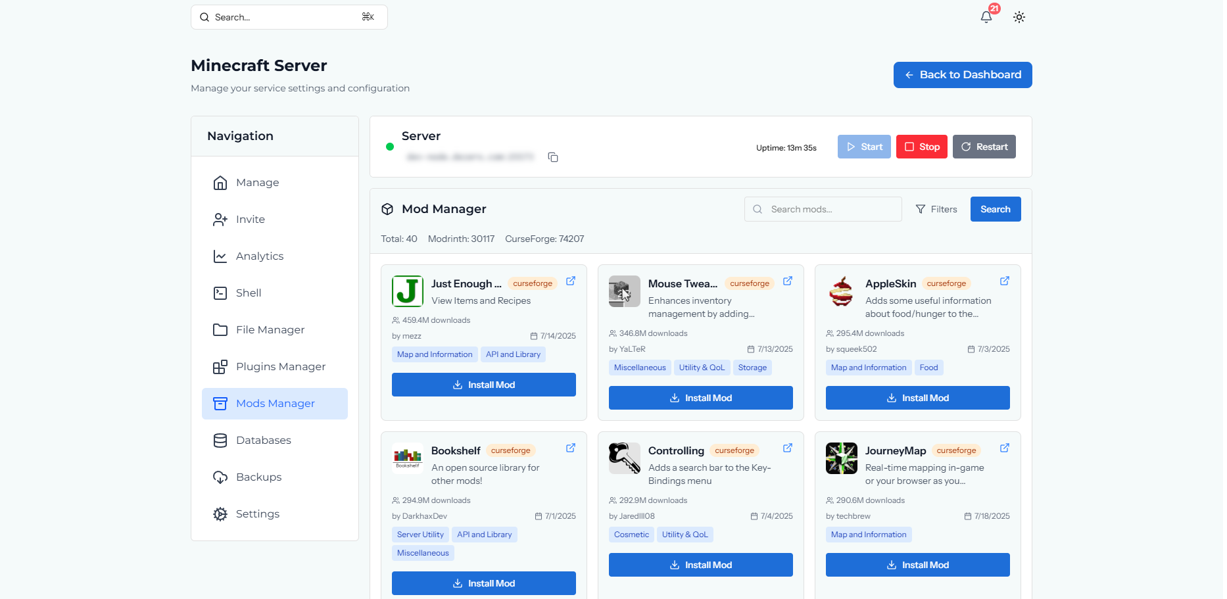Image resolution: width=1227 pixels, height=599 pixels.
Task: Open Bookshelf external link icon
Action: point(571,448)
